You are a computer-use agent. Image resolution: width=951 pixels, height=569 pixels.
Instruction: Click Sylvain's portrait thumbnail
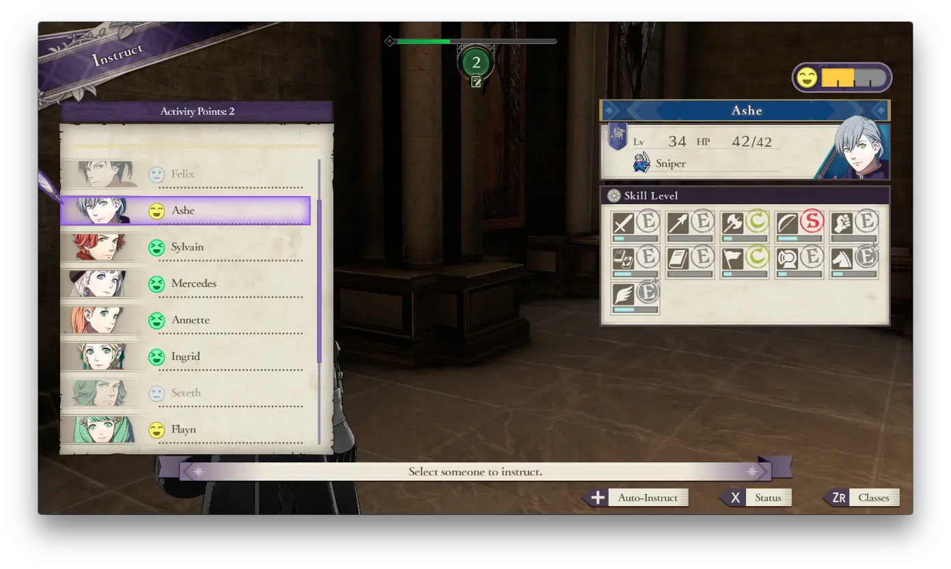(100, 247)
